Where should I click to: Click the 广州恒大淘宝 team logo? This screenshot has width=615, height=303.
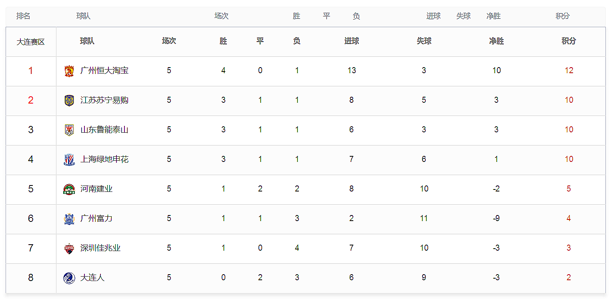point(69,71)
